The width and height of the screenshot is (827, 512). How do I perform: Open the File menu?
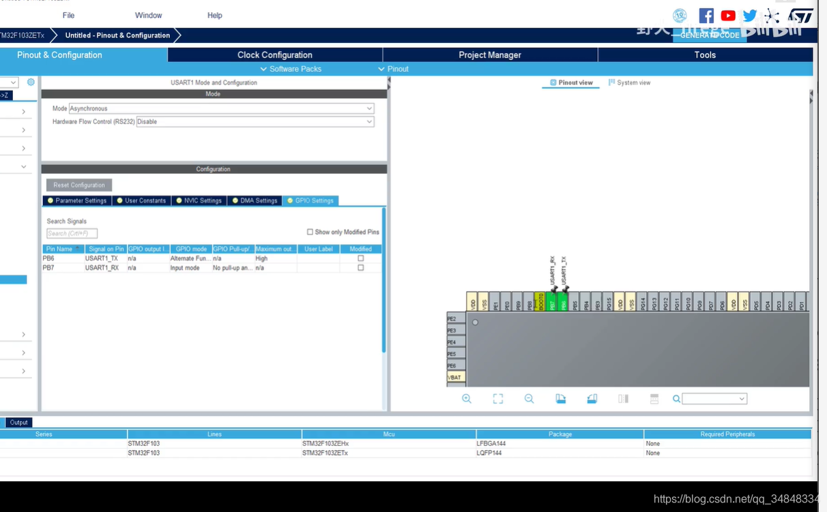pos(68,15)
